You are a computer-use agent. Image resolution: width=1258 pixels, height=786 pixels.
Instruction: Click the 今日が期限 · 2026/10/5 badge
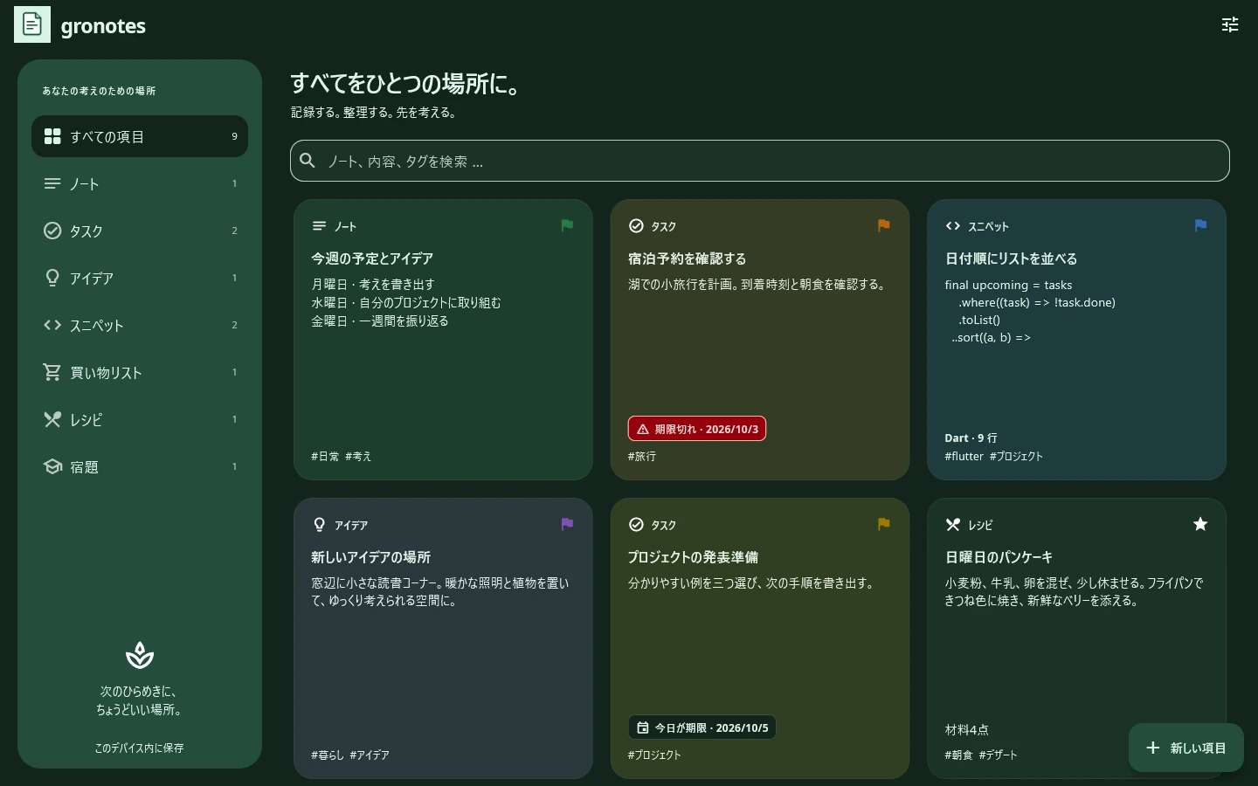pos(702,727)
